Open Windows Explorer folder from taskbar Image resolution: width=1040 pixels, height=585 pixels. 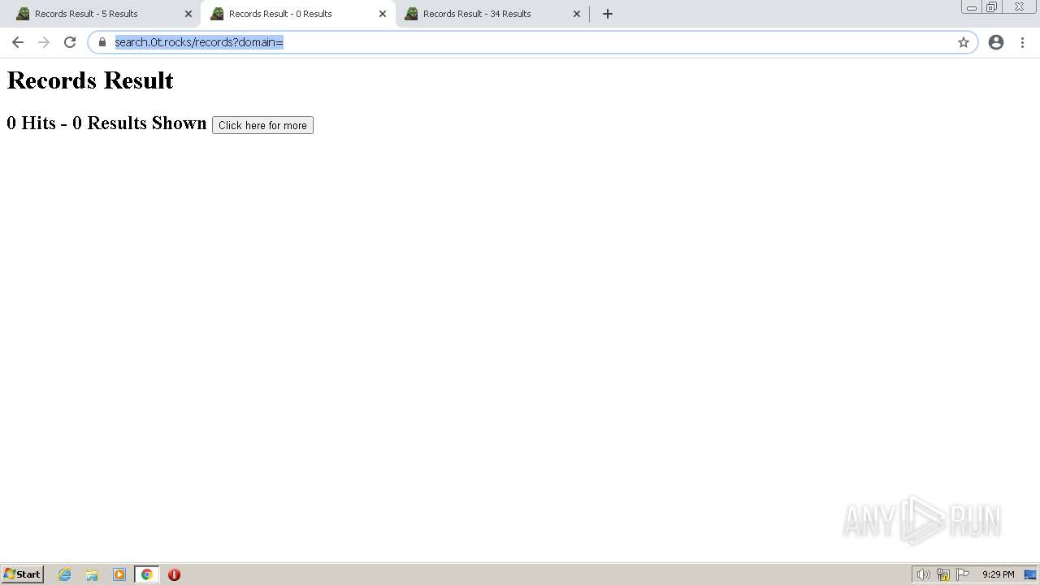92,574
